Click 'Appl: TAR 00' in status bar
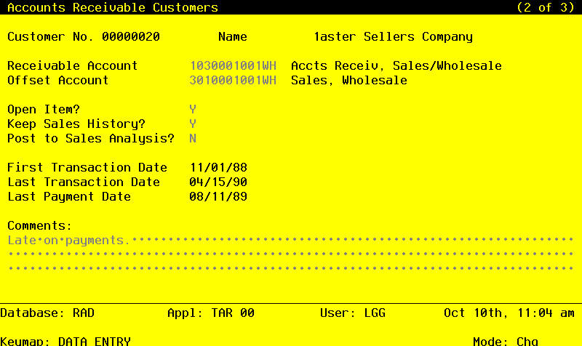This screenshot has height=346, width=582. tap(211, 313)
